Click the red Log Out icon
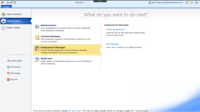 8,79
